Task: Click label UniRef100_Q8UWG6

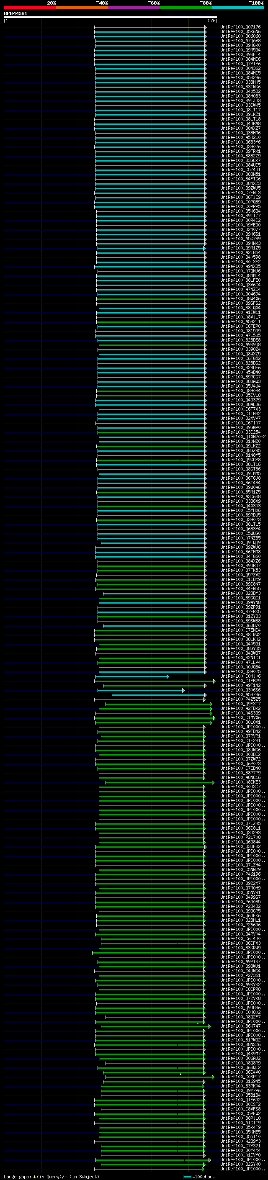Action: (240, 750)
